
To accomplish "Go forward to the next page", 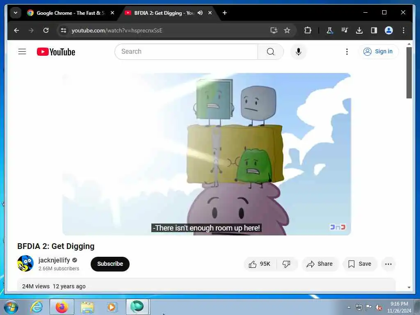I will [31, 30].
